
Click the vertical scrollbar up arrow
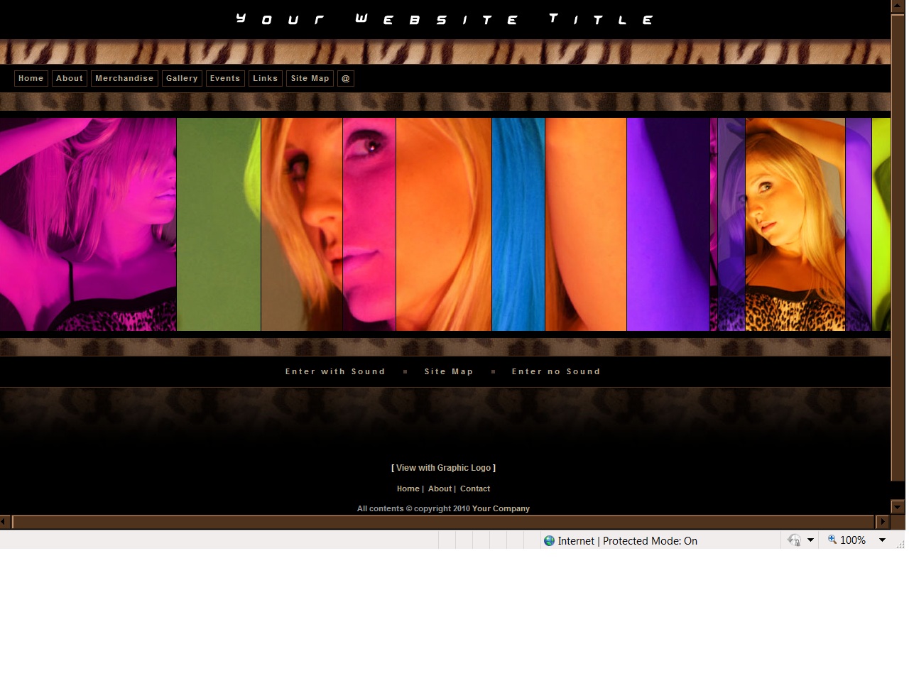[898, 6]
